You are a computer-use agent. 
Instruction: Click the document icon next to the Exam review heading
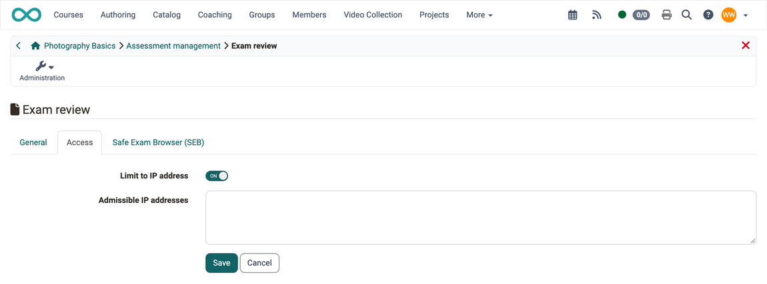pyautogui.click(x=15, y=109)
